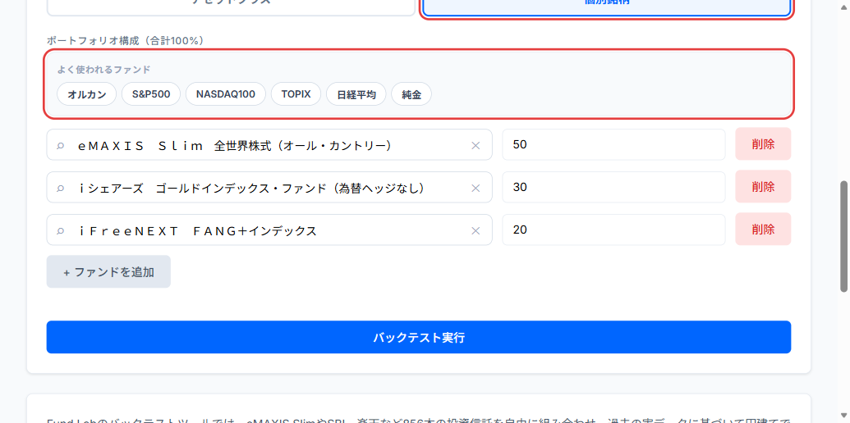Clear the iシェアーズ ゴールドインデックス fund field
Viewport: 850px width, 423px height.
[476, 188]
